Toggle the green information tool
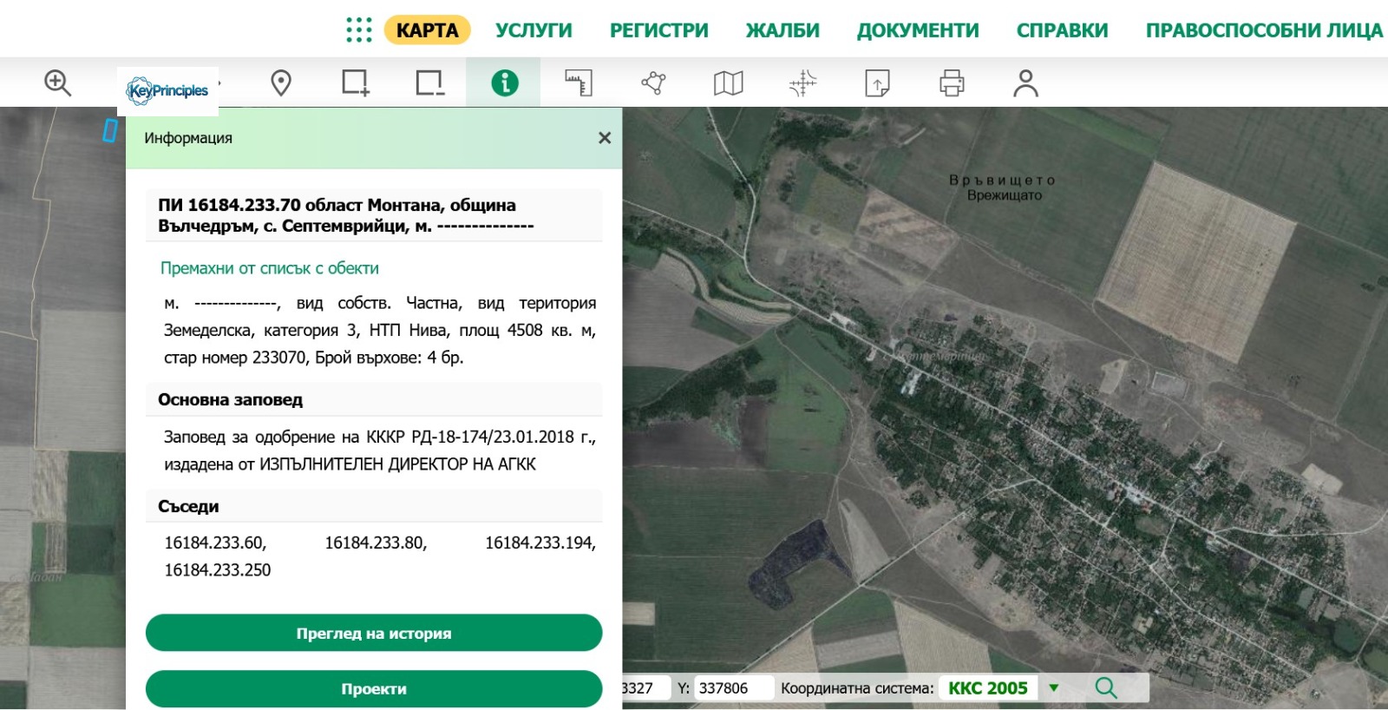 (x=504, y=83)
